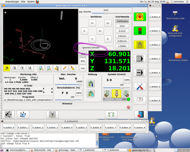
Task: Select Continuous jog increment
Action: tap(122, 21)
